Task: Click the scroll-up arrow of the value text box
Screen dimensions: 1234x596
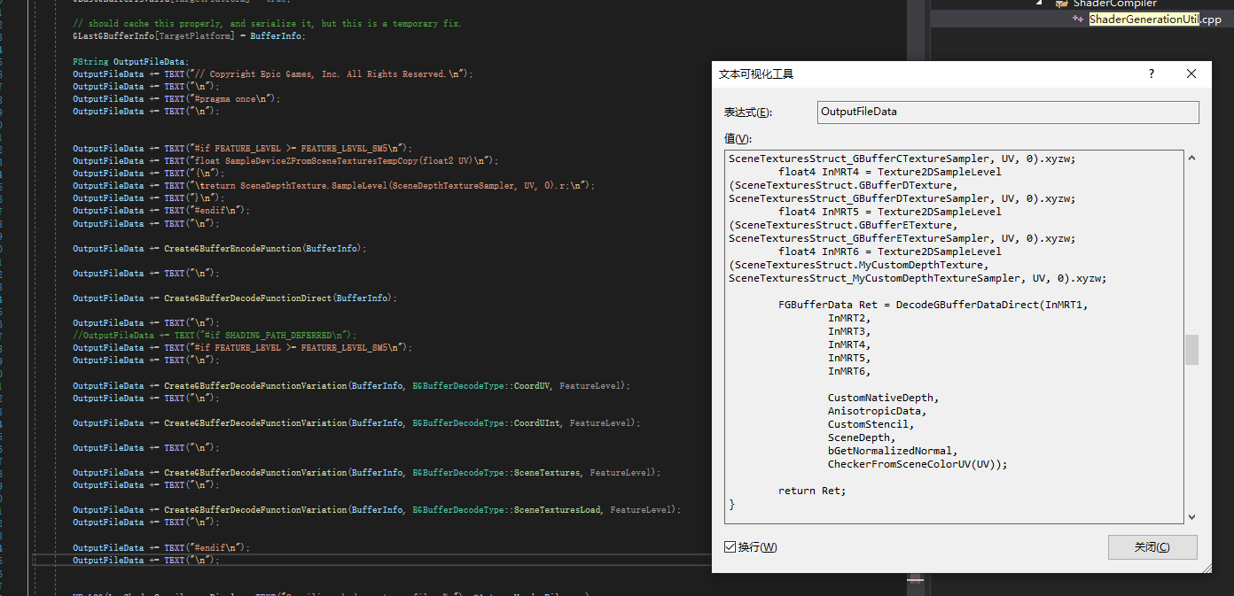Action: 1191,157
